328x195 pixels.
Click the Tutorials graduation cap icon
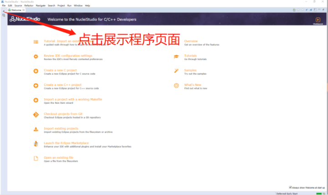[x=176, y=56]
